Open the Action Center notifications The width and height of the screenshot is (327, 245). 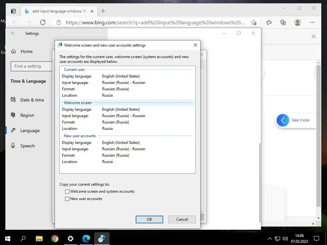tap(316, 239)
